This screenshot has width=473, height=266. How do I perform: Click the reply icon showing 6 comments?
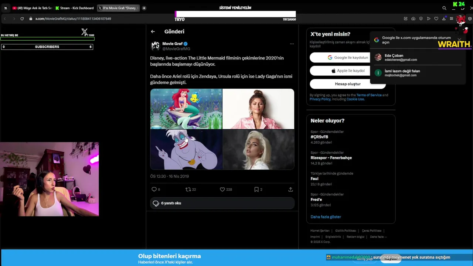click(154, 190)
